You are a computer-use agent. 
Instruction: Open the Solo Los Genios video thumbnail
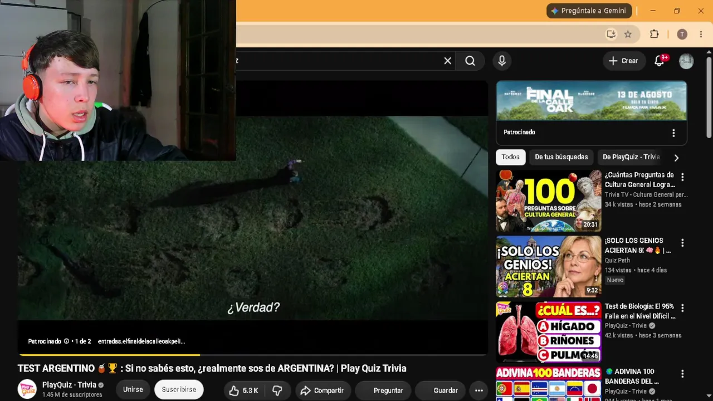(549, 266)
